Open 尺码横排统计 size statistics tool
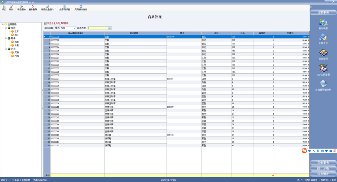Image resolution: width=337 pixels, height=182 pixels. [x=81, y=8]
